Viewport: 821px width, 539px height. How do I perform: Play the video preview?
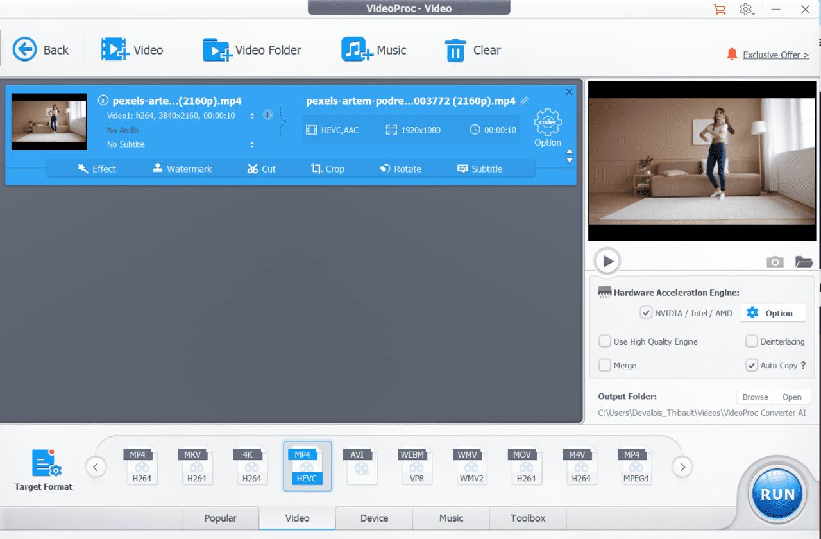pos(607,261)
